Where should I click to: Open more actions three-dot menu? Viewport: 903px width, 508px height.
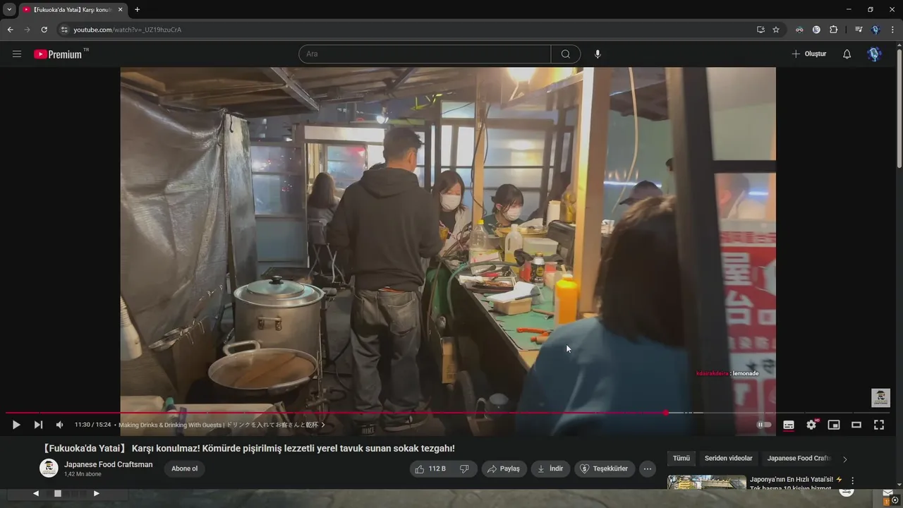click(648, 468)
